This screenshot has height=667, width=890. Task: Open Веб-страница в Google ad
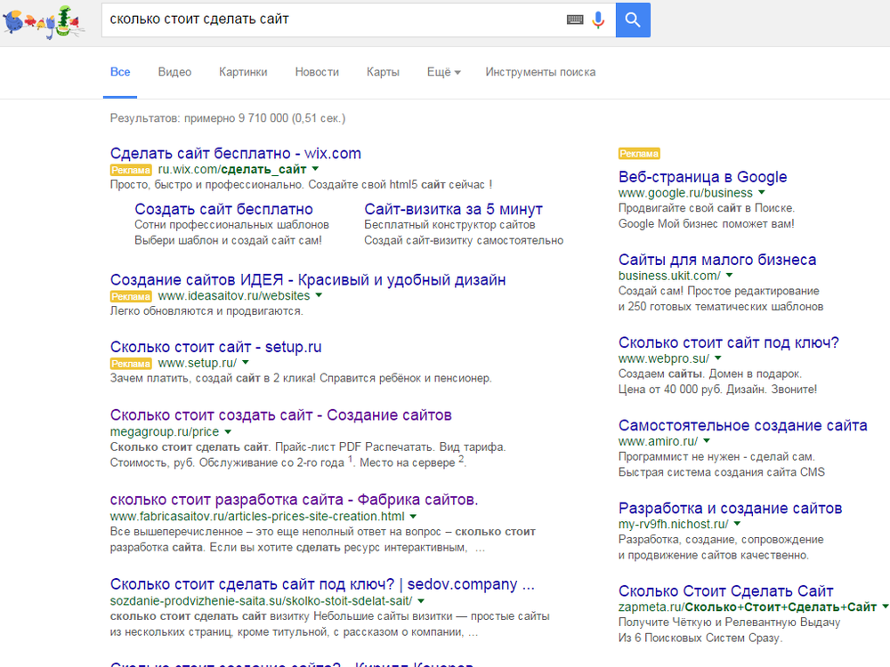point(703,177)
